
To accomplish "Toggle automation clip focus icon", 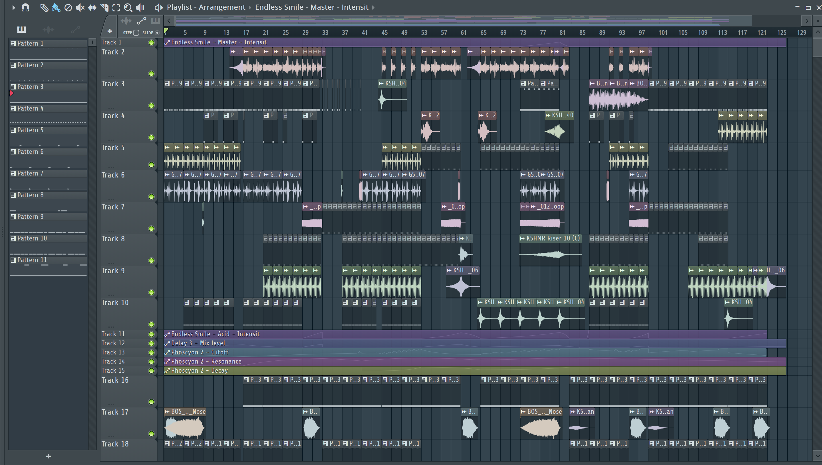I will (x=141, y=21).
